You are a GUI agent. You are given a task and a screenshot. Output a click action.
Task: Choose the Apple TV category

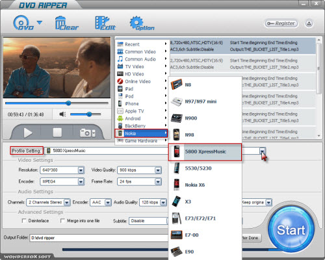(142, 111)
